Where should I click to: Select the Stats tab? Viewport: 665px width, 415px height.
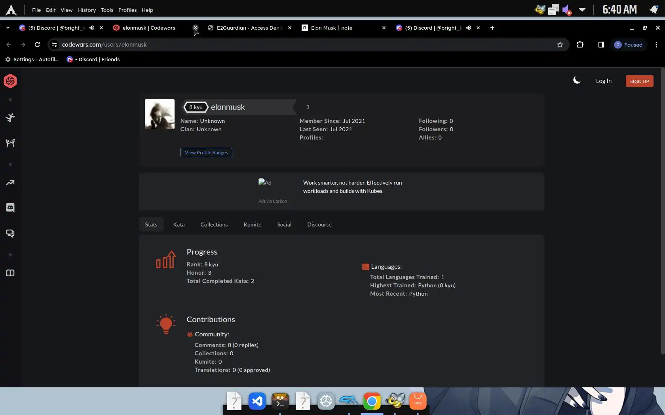151,224
